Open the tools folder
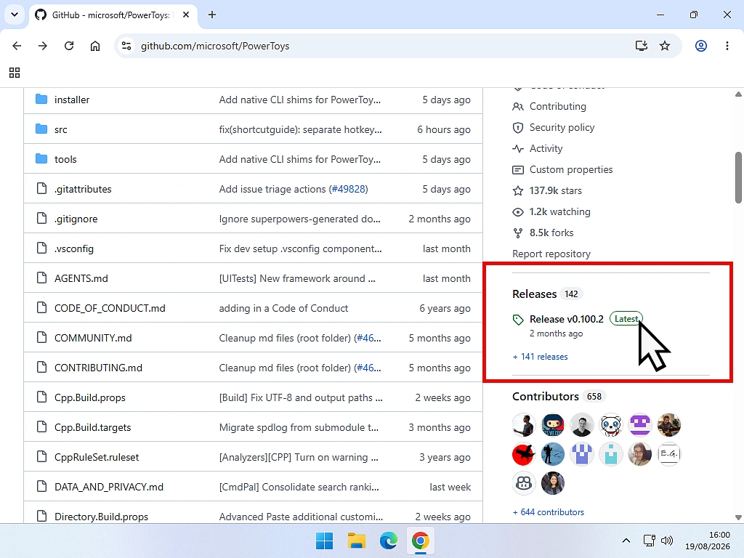 pyautogui.click(x=65, y=159)
